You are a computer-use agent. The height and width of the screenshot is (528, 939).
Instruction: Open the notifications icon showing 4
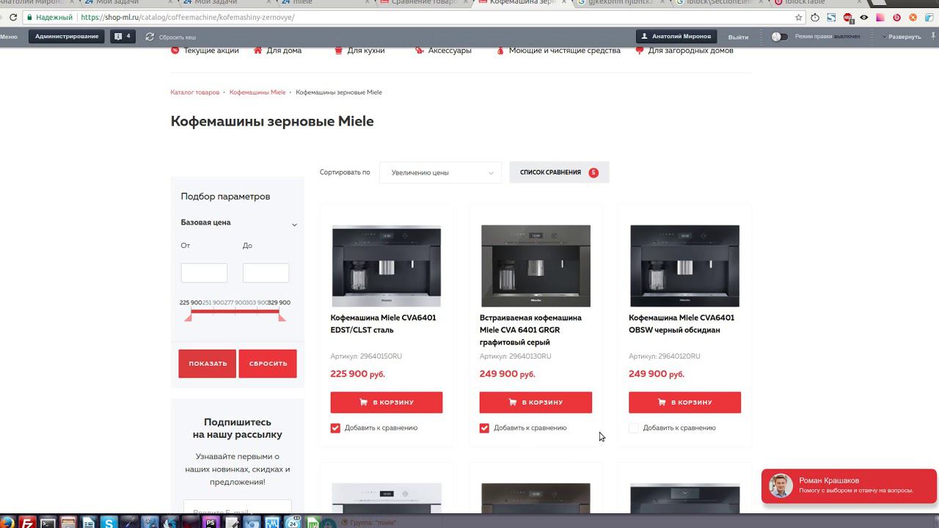(x=123, y=36)
